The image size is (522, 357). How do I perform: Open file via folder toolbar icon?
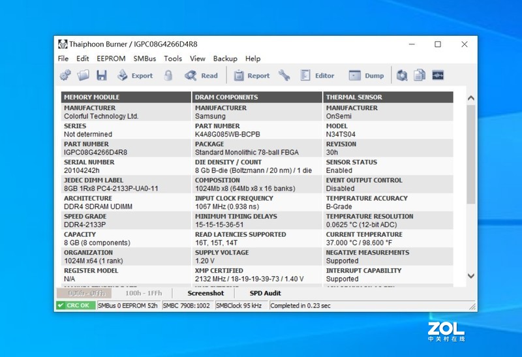[84, 75]
